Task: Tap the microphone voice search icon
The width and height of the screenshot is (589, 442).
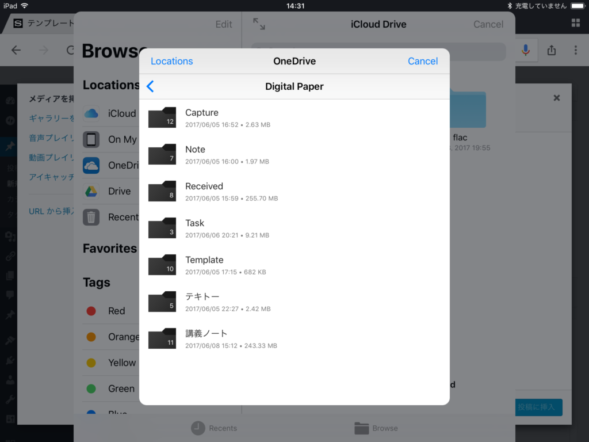Action: click(x=526, y=50)
